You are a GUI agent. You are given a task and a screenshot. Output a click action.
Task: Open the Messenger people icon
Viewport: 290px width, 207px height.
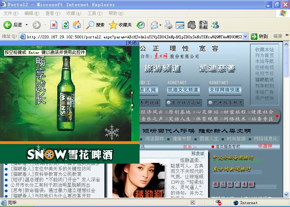tap(215, 25)
